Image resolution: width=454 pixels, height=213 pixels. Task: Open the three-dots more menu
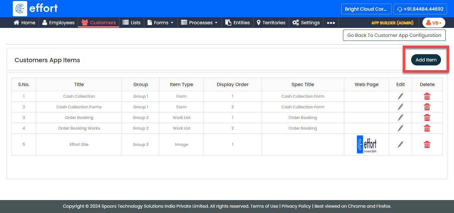(x=331, y=23)
